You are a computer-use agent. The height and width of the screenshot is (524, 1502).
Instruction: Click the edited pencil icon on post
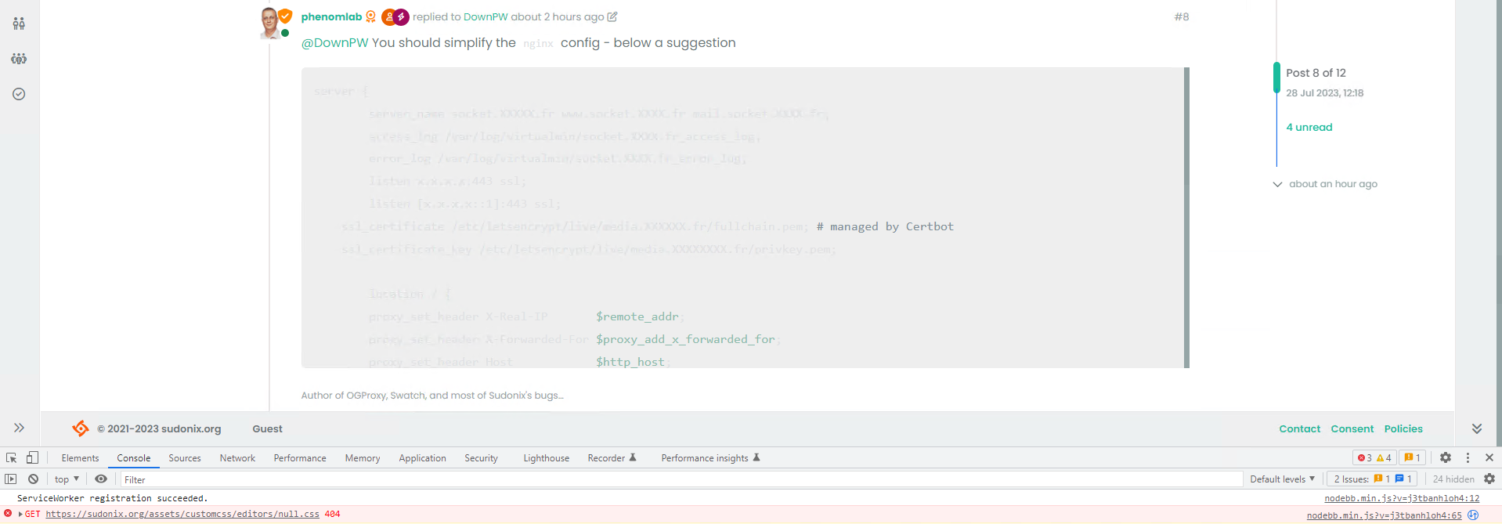(612, 17)
